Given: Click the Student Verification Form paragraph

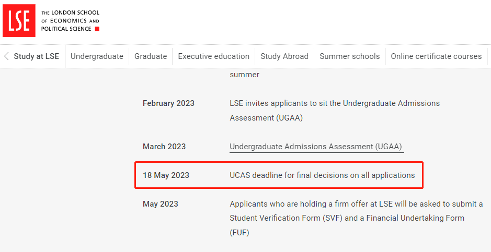Looking at the screenshot, I should tap(356, 218).
